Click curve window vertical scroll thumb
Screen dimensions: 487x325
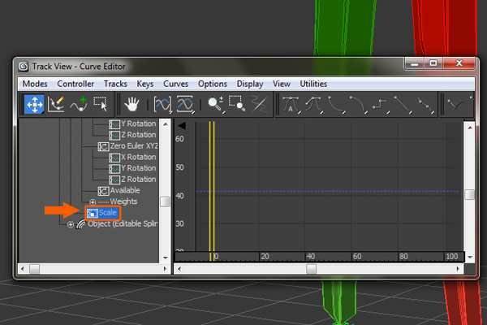pos(470,195)
